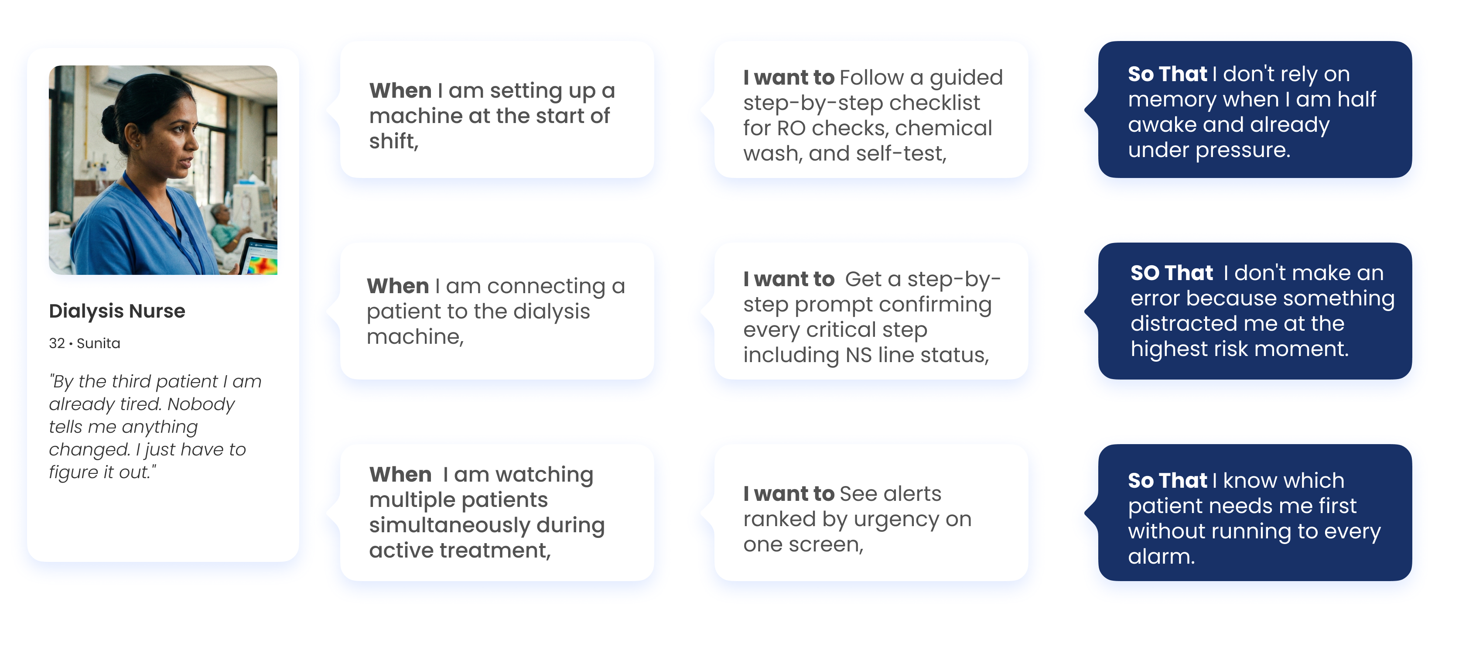
Task: Click bold 'I want to' in checklist card
Action: (x=789, y=77)
